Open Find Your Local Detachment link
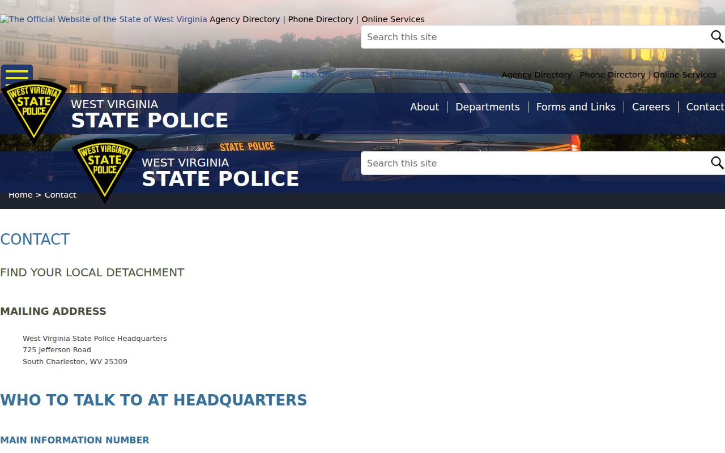The width and height of the screenshot is (725, 453). [92, 272]
